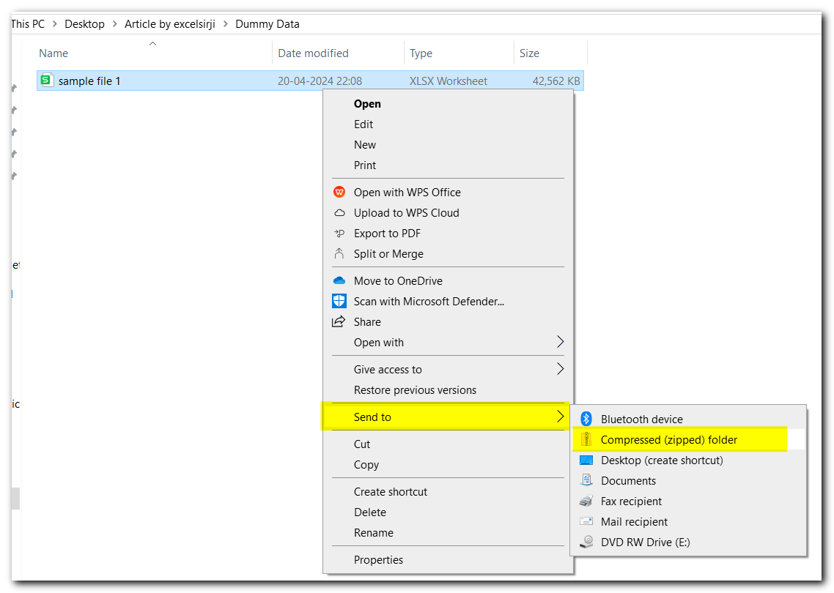Choose Properties from the context menu
Image resolution: width=834 pixels, height=593 pixels.
pos(378,559)
